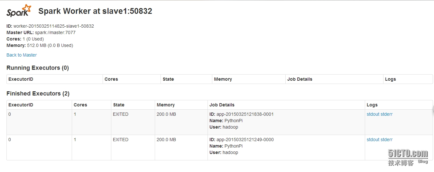Select worker ID worker-20150325114825-slave1-50832
Screen dimensions: 434x172
(50, 26)
